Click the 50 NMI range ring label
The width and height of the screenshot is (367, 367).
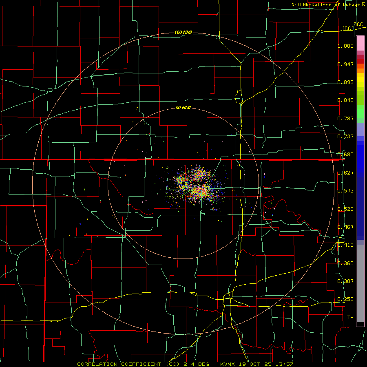click(183, 108)
